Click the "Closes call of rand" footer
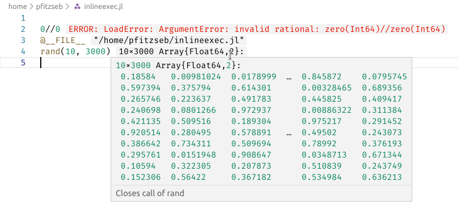458x205 pixels. [150, 193]
